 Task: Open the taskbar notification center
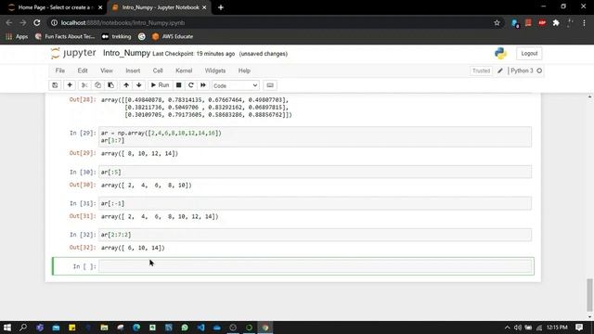coord(579,328)
